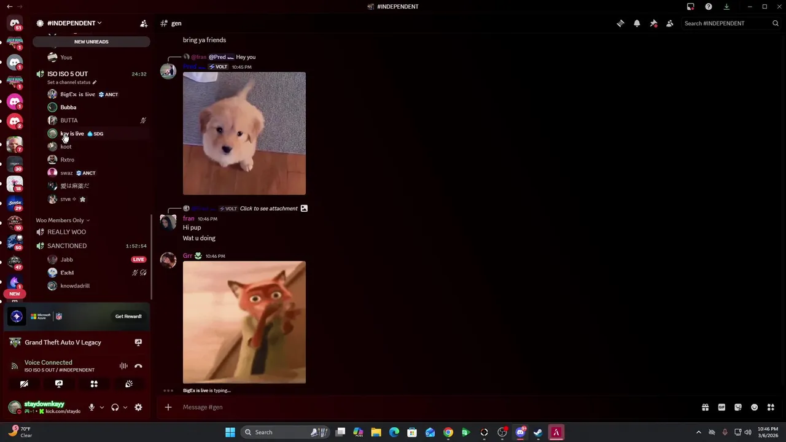The width and height of the screenshot is (786, 442).
Task: Mute microphone in the user panel
Action: point(91,407)
